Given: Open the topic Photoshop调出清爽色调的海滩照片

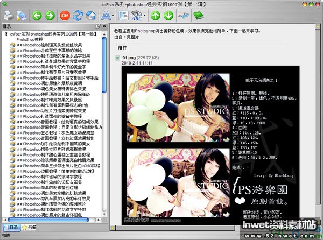Looking at the screenshot, I should click(x=52, y=204).
